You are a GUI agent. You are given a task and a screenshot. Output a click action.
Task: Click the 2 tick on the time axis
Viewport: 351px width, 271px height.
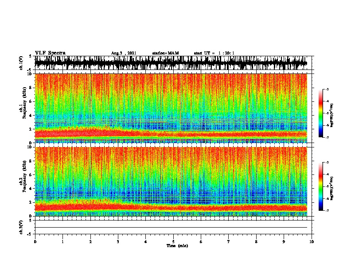click(x=90, y=242)
